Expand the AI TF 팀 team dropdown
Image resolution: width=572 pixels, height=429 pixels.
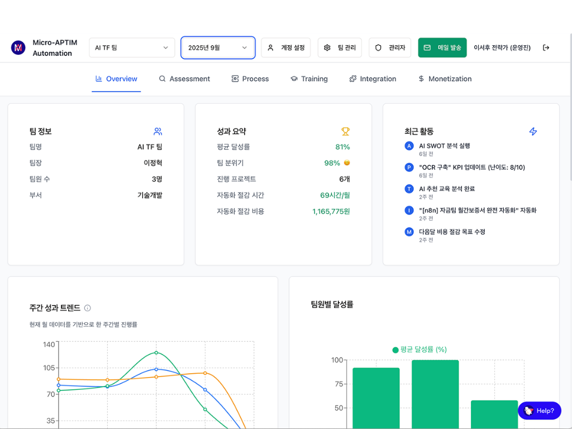click(132, 48)
